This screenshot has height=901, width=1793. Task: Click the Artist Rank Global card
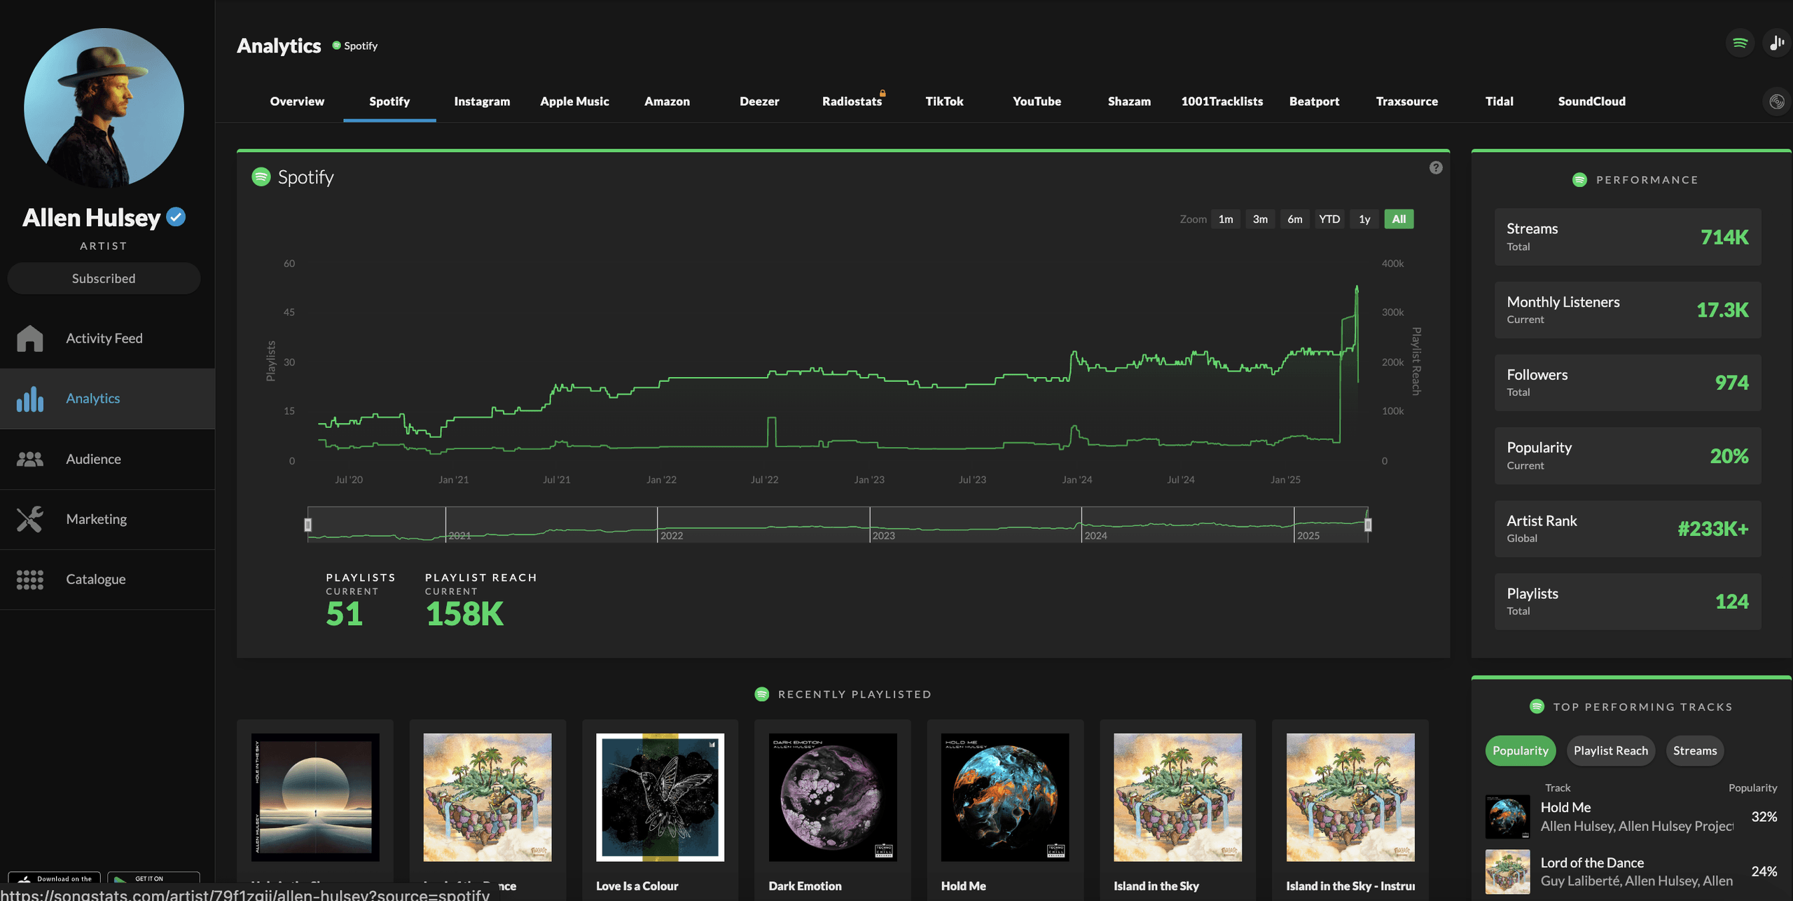click(1628, 529)
